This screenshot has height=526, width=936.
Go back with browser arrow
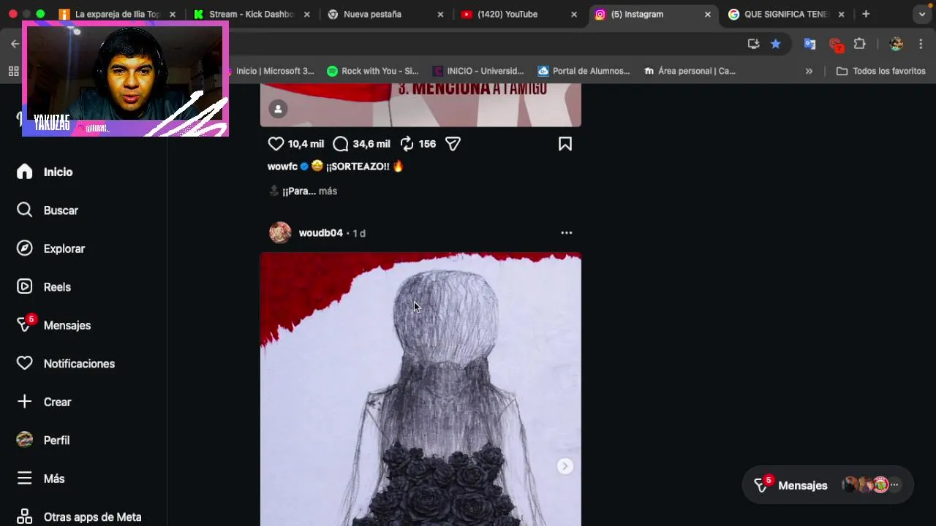click(x=15, y=44)
